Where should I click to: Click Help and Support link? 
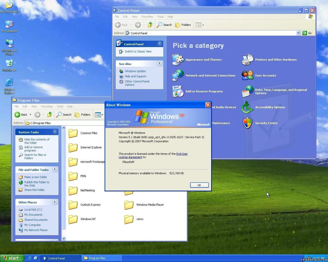point(135,76)
